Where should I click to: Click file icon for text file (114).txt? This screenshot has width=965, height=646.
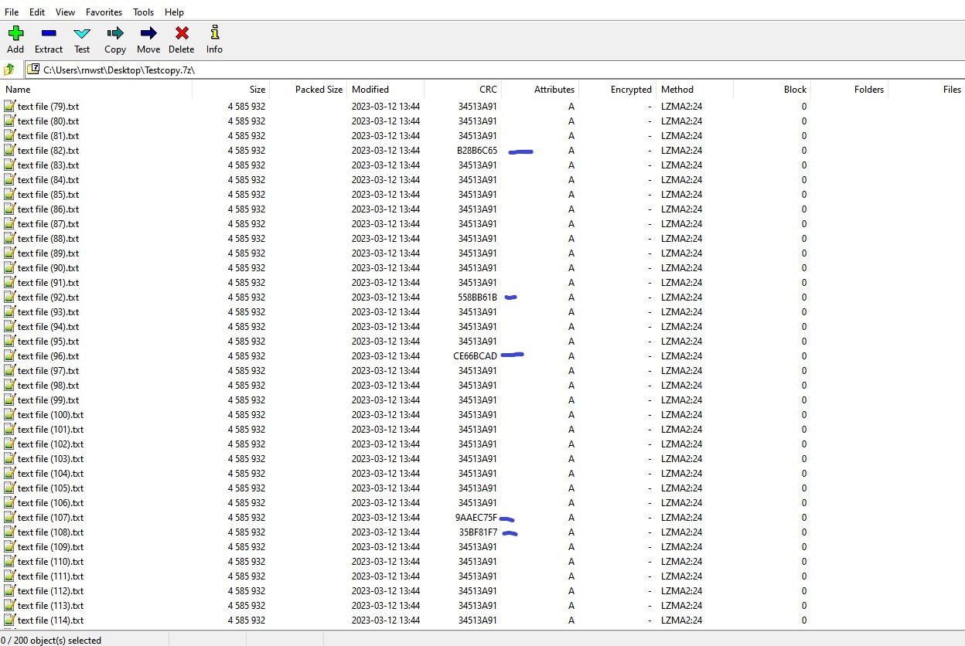[x=10, y=620]
